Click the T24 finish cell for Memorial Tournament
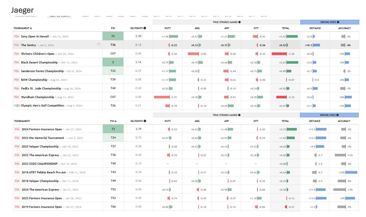Screen dimensions: 366x217 click(113, 138)
